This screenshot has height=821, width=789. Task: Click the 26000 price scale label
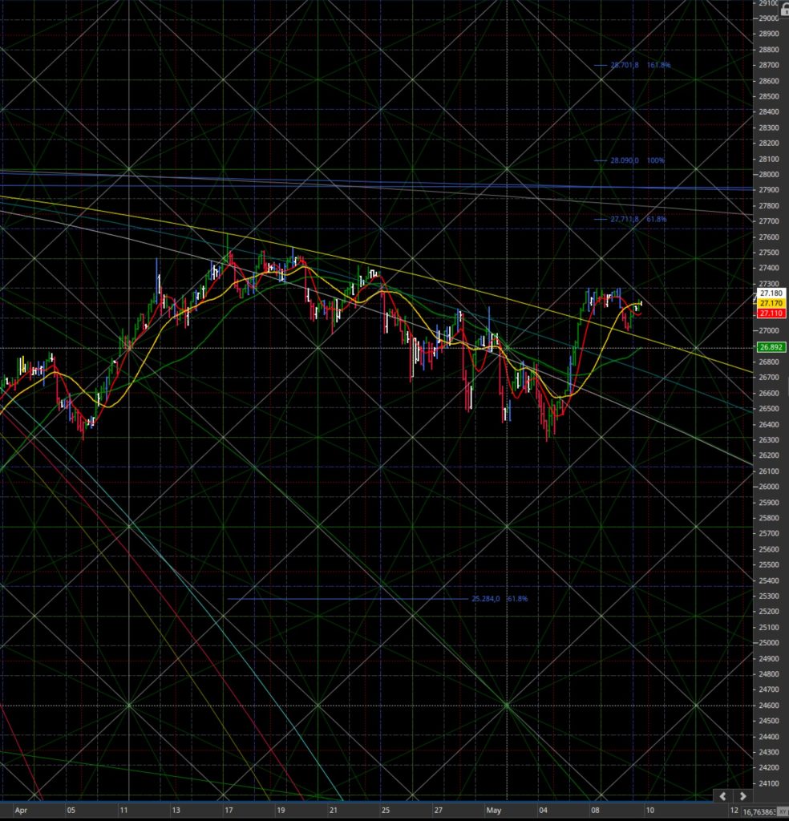[x=769, y=487]
